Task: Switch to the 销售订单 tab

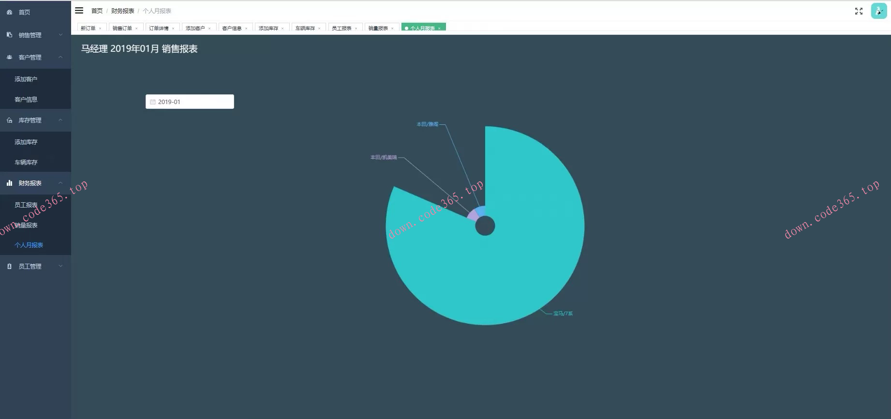Action: [122, 29]
